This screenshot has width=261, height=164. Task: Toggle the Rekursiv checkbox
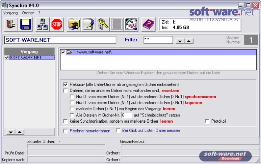point(65,85)
